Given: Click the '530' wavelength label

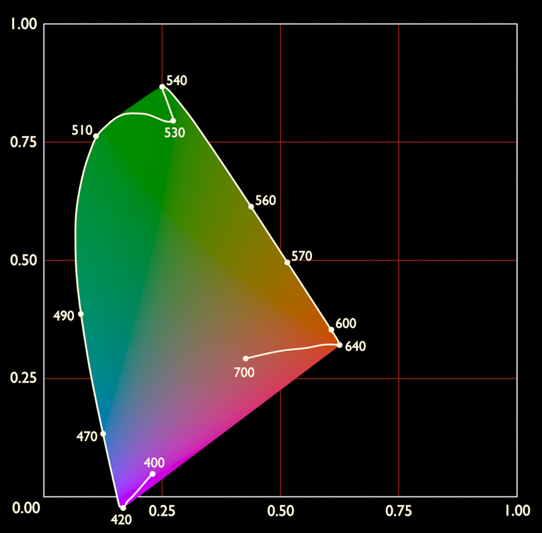Looking at the screenshot, I should (175, 133).
